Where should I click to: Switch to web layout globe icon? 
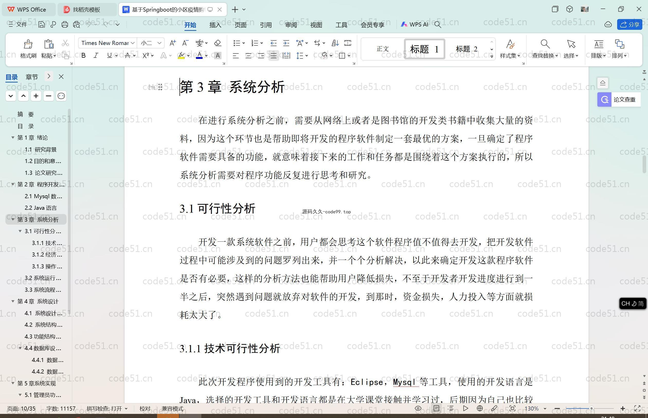point(480,408)
